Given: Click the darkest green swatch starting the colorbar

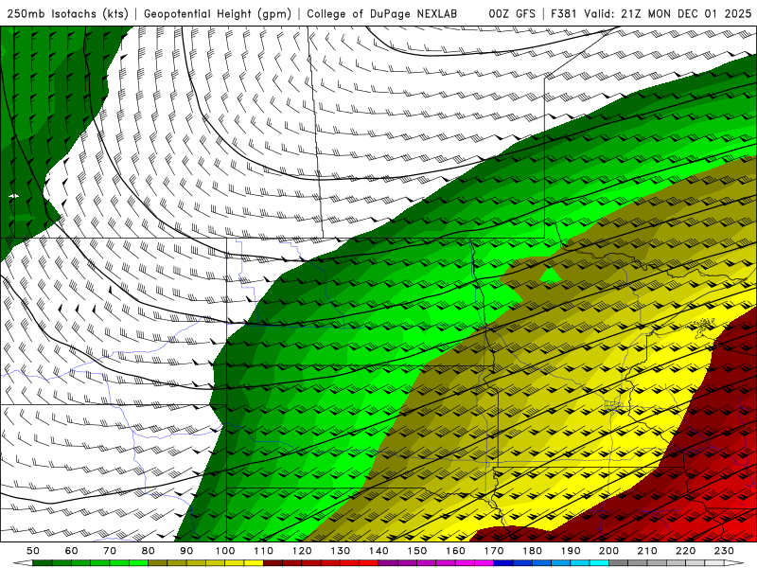Looking at the screenshot, I should pos(42,563).
